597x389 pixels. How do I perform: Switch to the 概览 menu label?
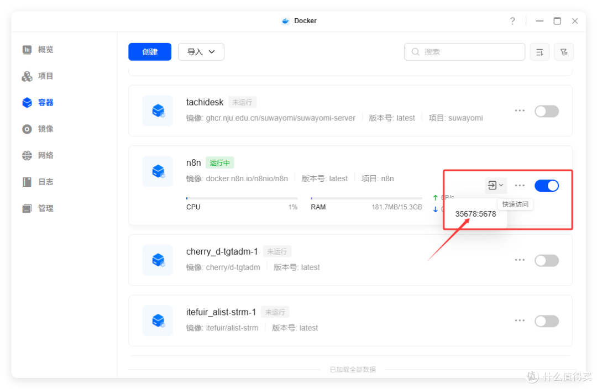tap(46, 50)
